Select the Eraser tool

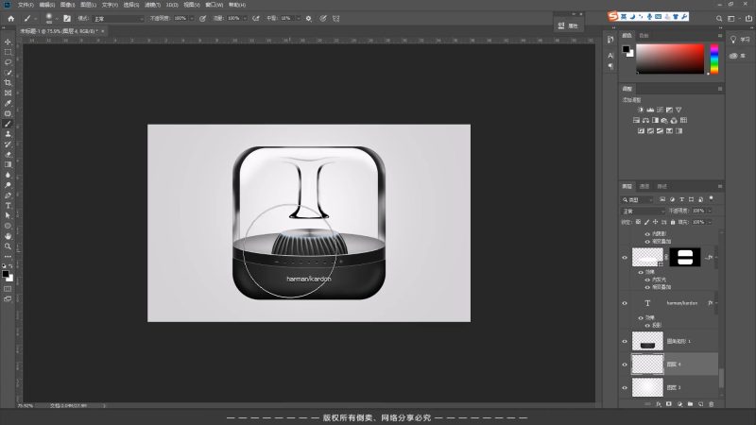point(9,154)
